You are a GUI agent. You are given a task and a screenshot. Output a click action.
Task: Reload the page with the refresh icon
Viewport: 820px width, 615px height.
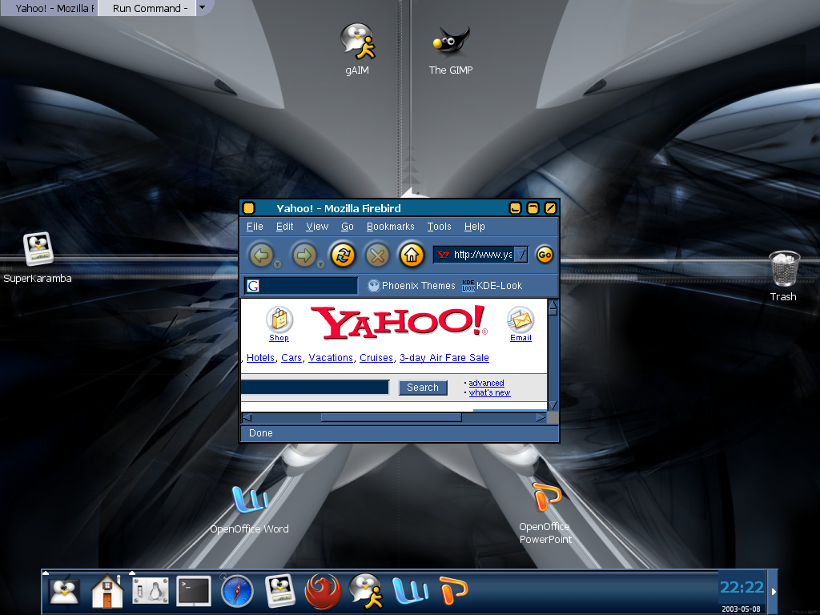(343, 255)
